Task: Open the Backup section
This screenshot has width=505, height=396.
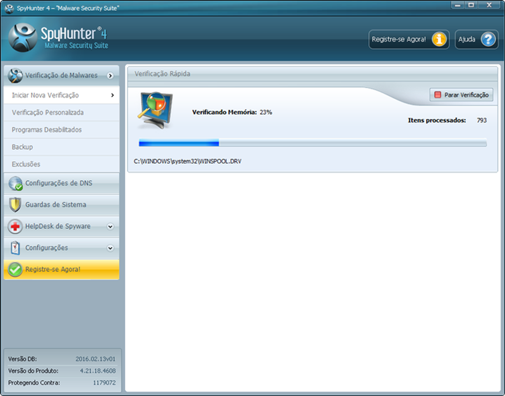Action: 62,147
